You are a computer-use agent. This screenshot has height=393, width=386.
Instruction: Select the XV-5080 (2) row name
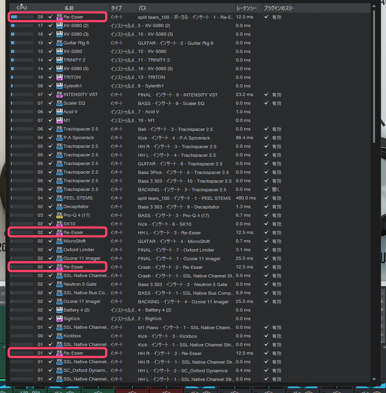click(x=76, y=25)
